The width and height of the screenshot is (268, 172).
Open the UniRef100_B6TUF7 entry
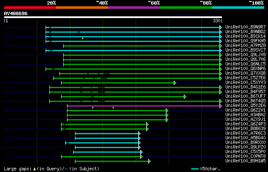coord(245,96)
